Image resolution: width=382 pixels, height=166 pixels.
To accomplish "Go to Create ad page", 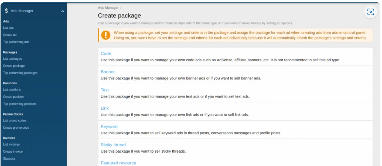I will coord(10,35).
